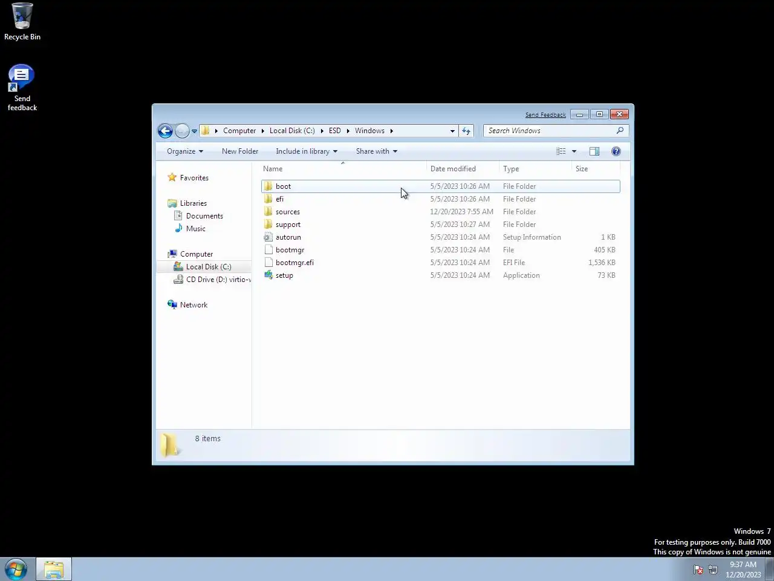Select the setup application icon

tap(268, 275)
